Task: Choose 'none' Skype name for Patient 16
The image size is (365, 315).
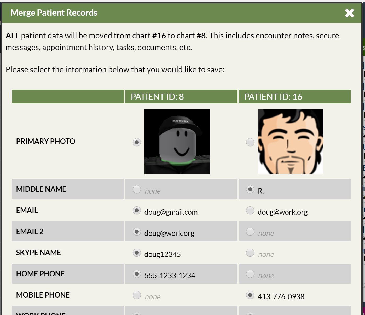Action: click(x=250, y=253)
